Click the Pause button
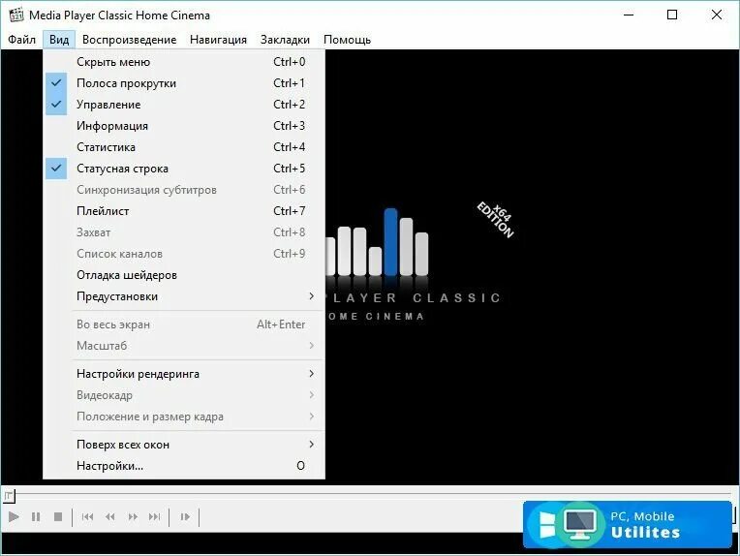 tap(36, 517)
